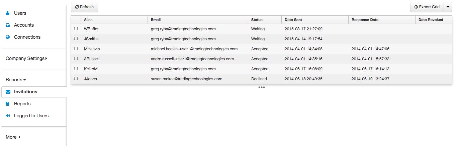Click the Refresh button
The width and height of the screenshot is (456, 146).
[84, 7]
